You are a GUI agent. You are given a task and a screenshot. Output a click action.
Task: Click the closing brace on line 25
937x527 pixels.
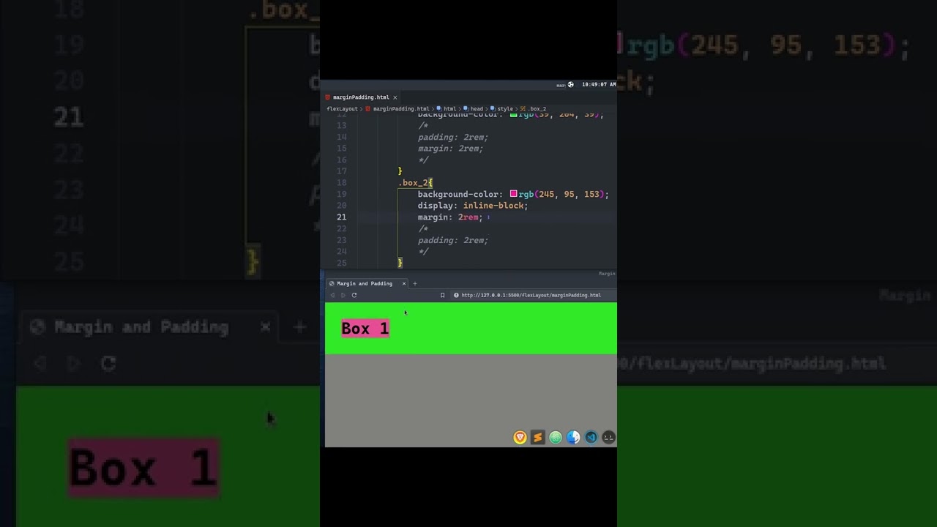coord(400,263)
